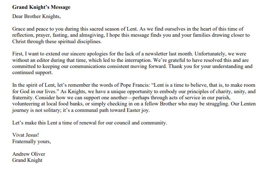Click the words "In the spirit of Lent"
The image size is (270, 169).
pyautogui.click(x=35, y=85)
